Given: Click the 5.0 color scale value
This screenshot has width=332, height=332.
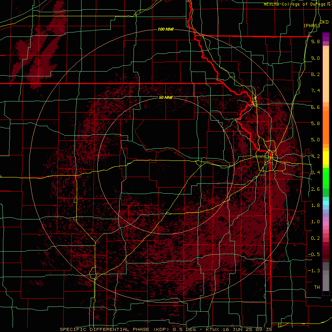Looking at the screenshot, I should tap(315, 140).
